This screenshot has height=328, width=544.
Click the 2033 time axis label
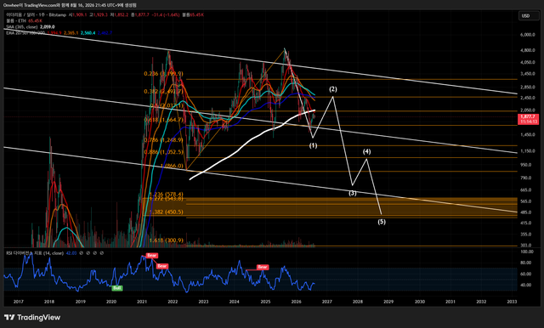click(512, 302)
